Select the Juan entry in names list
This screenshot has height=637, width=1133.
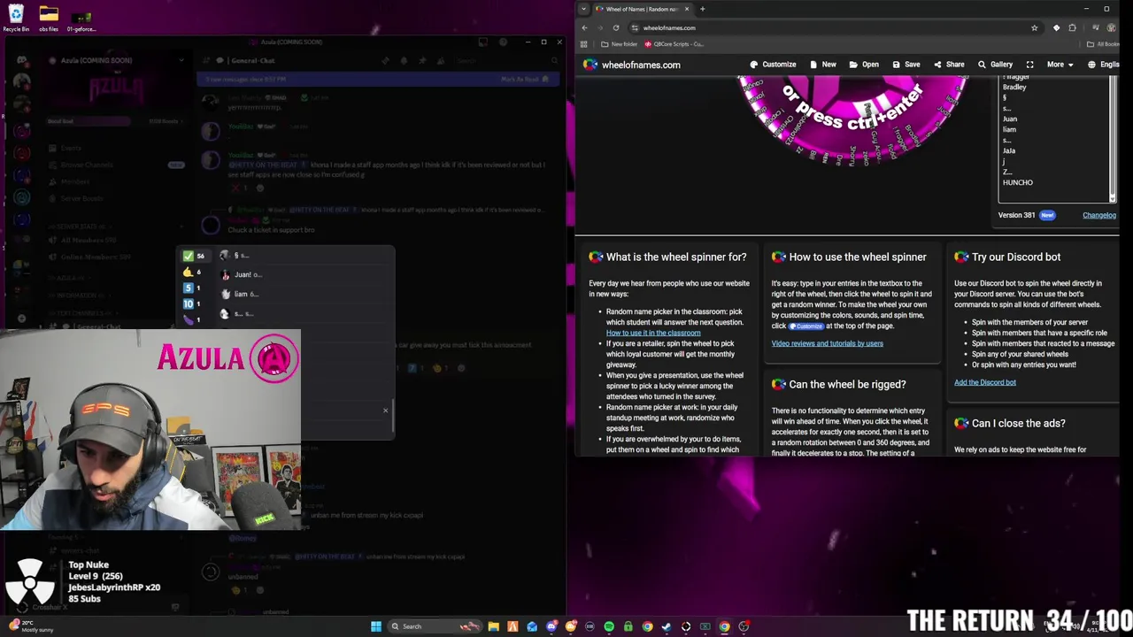[1010, 119]
